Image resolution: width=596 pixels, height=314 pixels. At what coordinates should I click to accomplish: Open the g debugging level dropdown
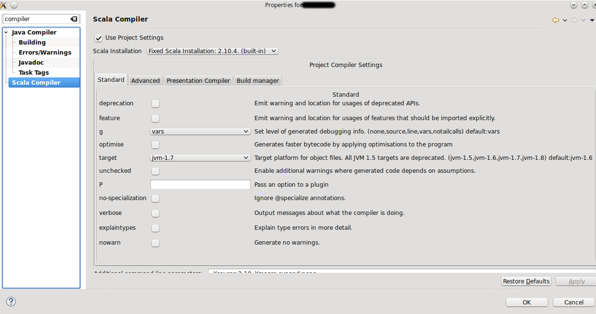[200, 131]
